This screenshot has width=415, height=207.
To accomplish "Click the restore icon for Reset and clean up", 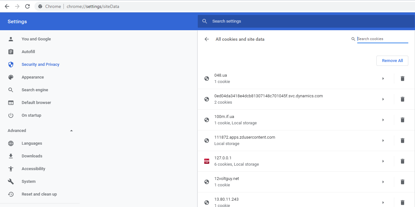I will point(11,194).
